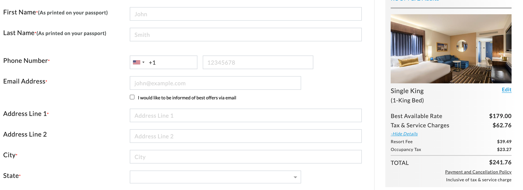Open the country code arrow beside the flag
The image size is (523, 190).
144,62
